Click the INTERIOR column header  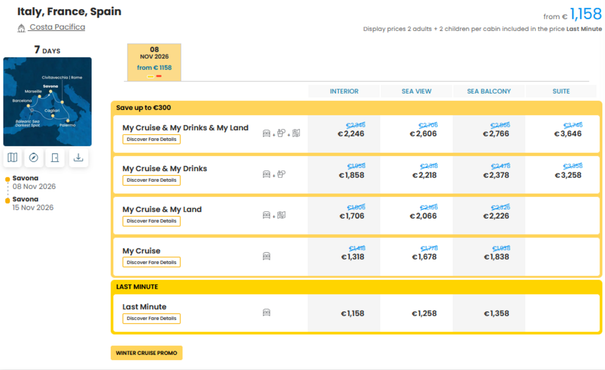click(x=344, y=91)
